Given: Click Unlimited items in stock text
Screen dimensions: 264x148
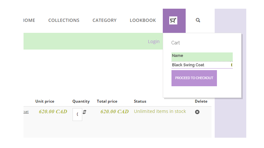Looking at the screenshot, I should point(160,111).
